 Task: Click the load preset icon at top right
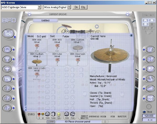(145, 15)
